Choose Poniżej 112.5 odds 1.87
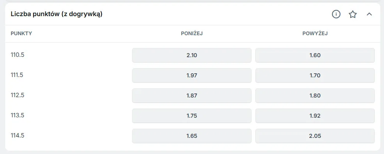The width and height of the screenshot is (384, 154). coord(192,96)
